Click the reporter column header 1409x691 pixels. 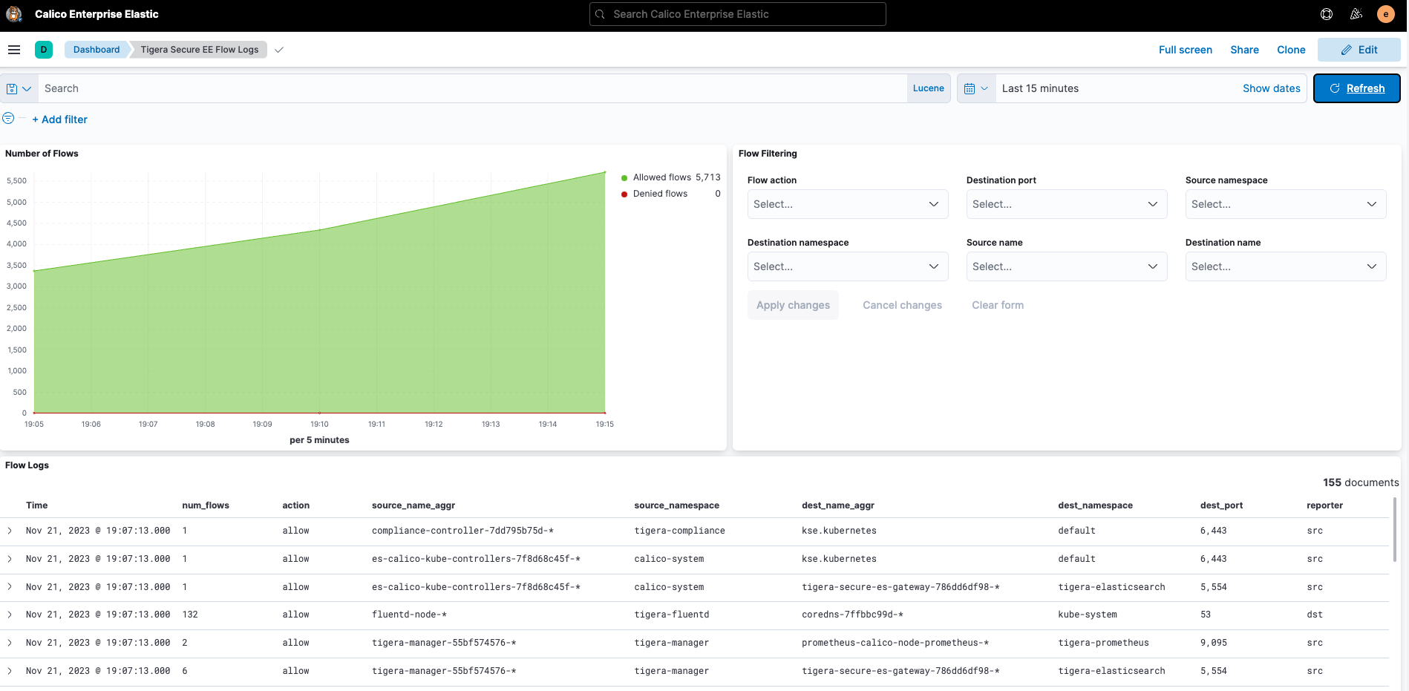coord(1324,505)
